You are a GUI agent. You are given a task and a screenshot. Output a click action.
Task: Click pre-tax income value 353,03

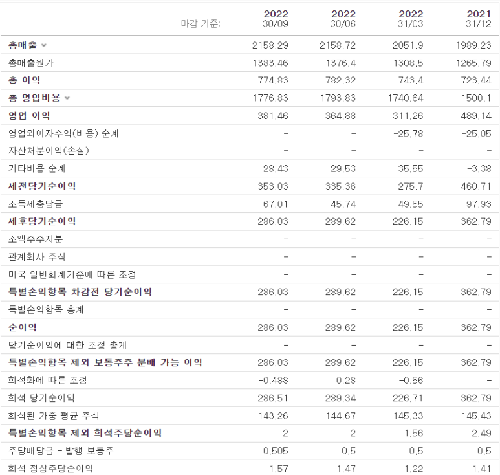tap(273, 186)
